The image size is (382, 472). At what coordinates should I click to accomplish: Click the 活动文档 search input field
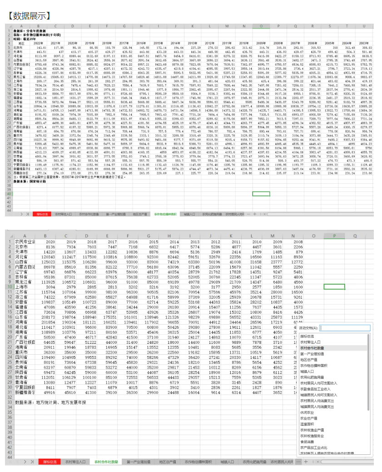tap(345, 328)
